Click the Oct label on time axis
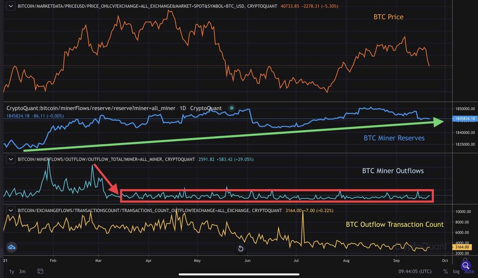This screenshot has width=478, height=278. [445, 261]
